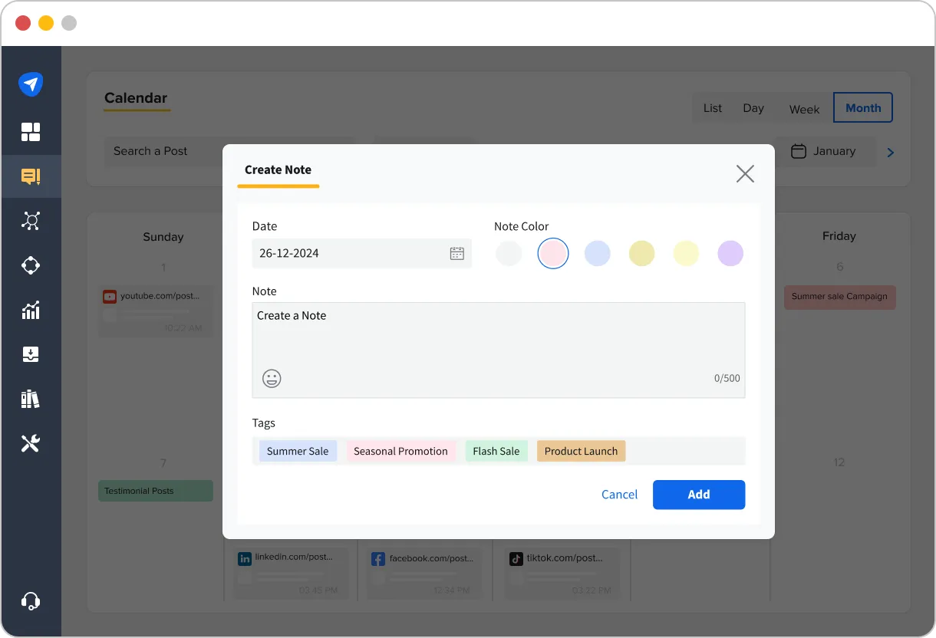Close the Create Note dialog
Screen dimensions: 936x638
click(x=745, y=173)
